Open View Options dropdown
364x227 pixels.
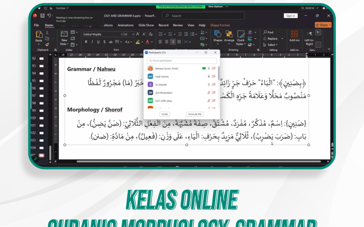coord(217,6)
